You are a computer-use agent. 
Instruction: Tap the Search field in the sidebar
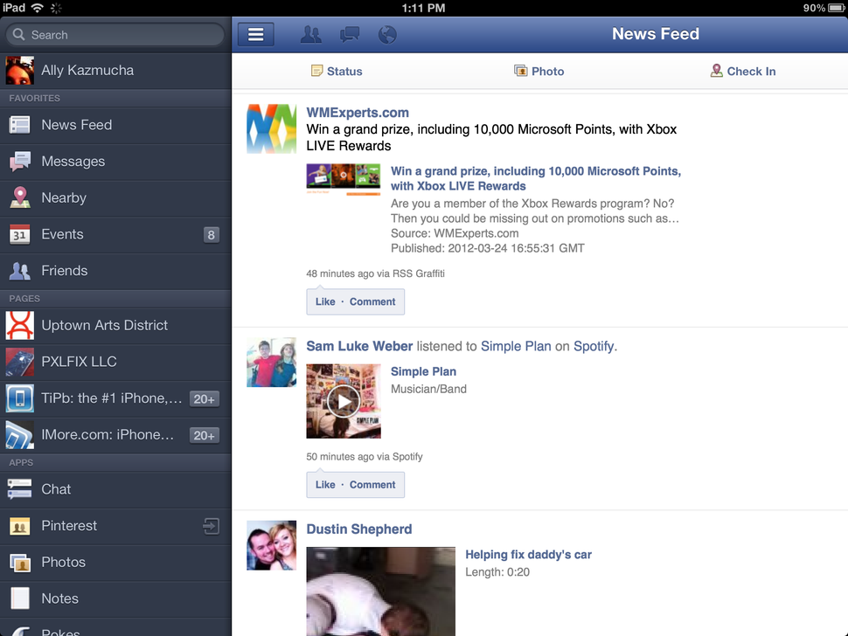(114, 34)
